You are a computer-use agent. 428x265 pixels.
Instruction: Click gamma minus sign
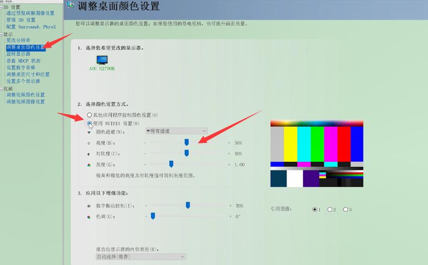(145, 164)
